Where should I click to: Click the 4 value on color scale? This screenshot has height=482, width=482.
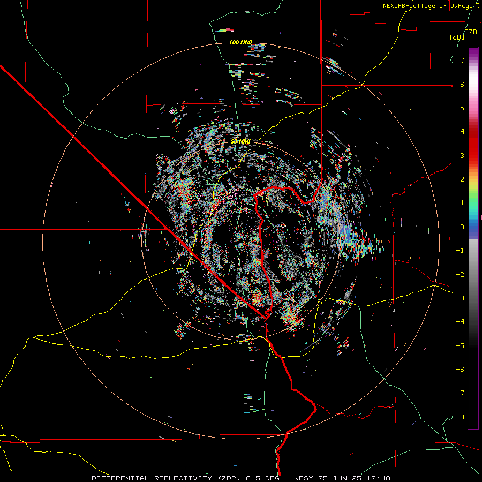click(x=462, y=132)
